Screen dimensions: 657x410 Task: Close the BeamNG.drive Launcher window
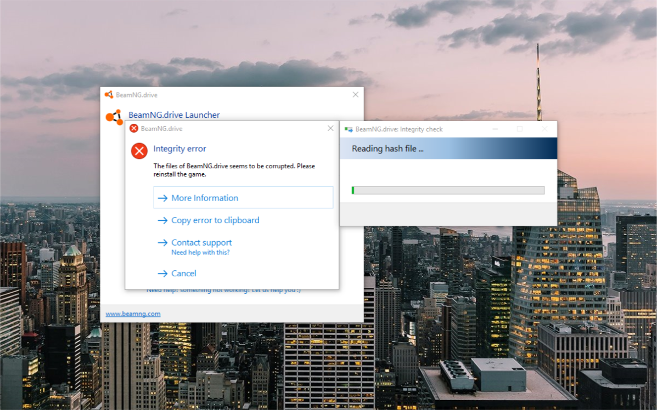[355, 94]
